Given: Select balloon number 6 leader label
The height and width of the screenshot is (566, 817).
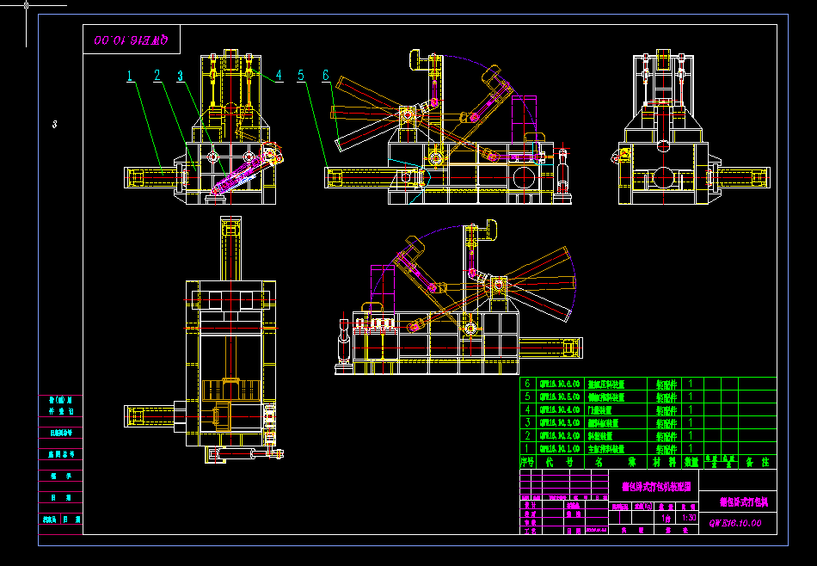Looking at the screenshot, I should tap(325, 76).
